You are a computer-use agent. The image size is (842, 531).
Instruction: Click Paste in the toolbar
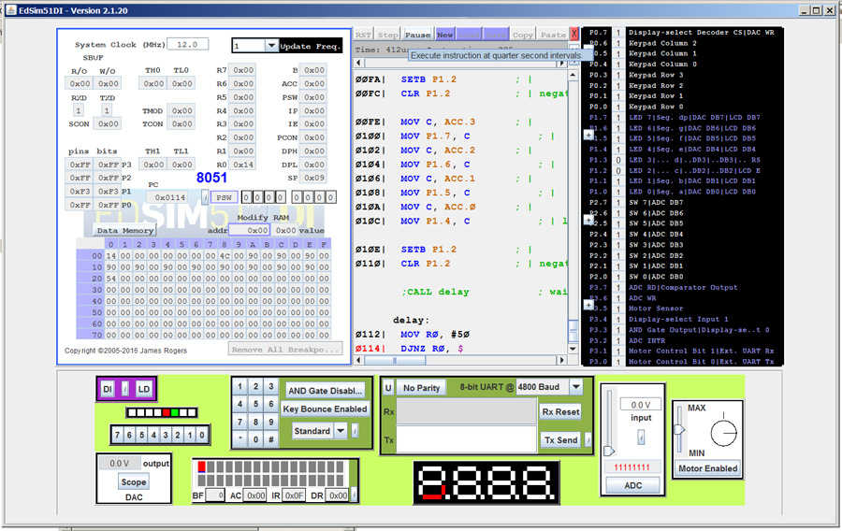click(553, 35)
